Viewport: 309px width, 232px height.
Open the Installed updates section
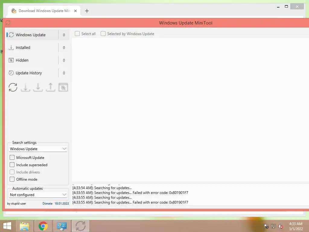pyautogui.click(x=33, y=47)
